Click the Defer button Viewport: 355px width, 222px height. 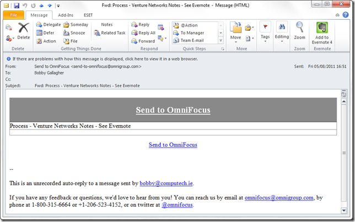click(x=45, y=33)
